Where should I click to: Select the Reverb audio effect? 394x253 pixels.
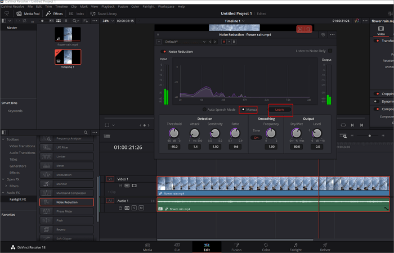coord(66,229)
